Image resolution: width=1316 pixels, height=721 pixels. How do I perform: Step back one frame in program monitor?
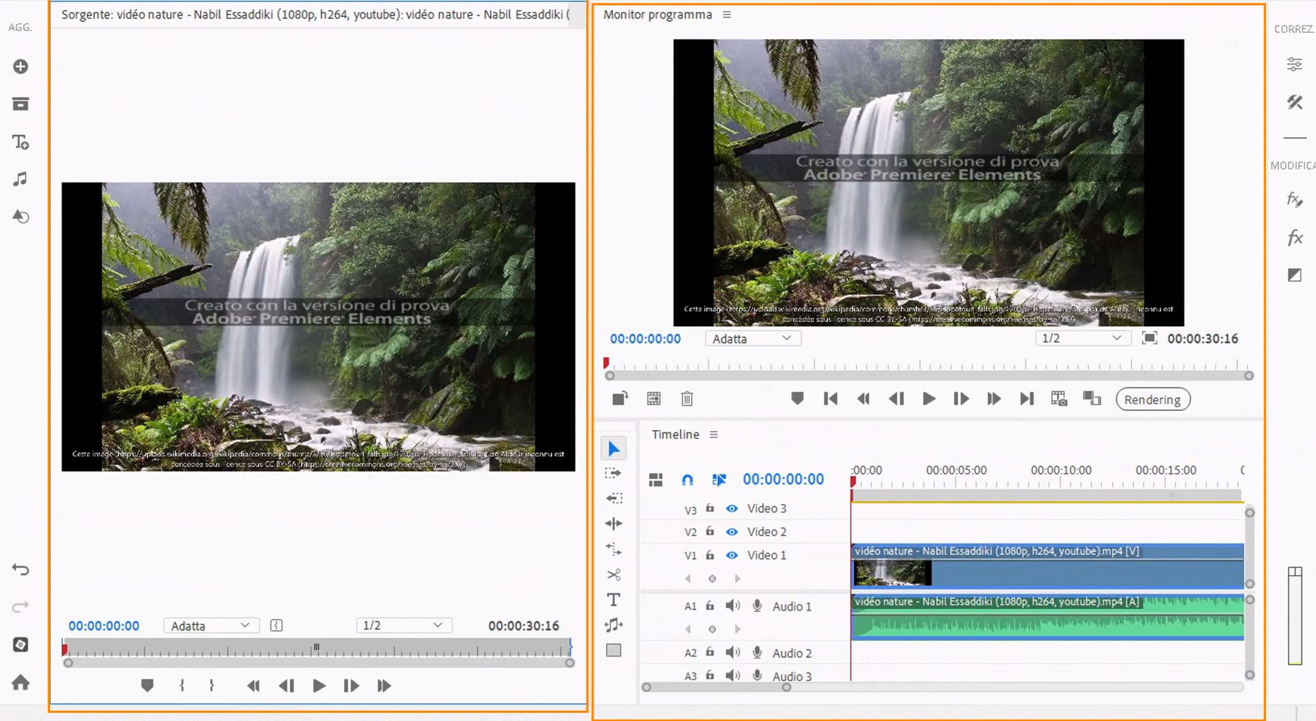[x=896, y=399]
